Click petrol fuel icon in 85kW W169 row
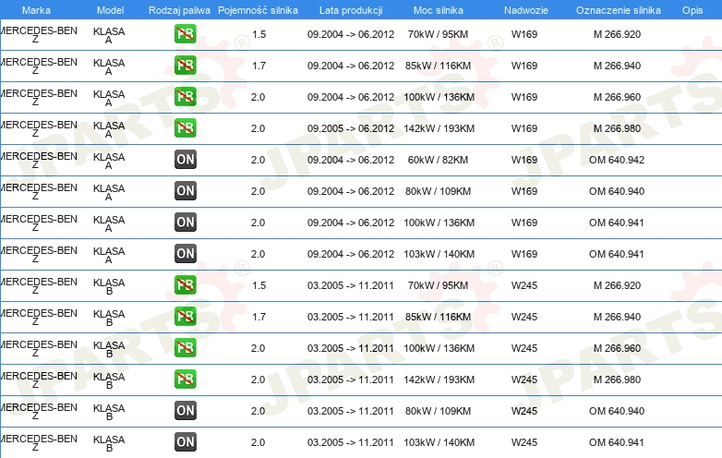Viewport: 722px width, 458px height. [185, 66]
